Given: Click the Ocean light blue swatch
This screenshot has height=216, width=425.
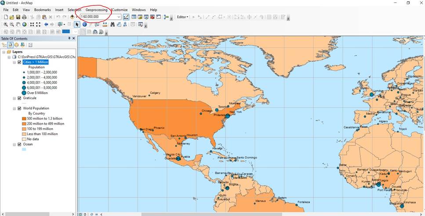Looking at the screenshot, I should click(x=24, y=149).
